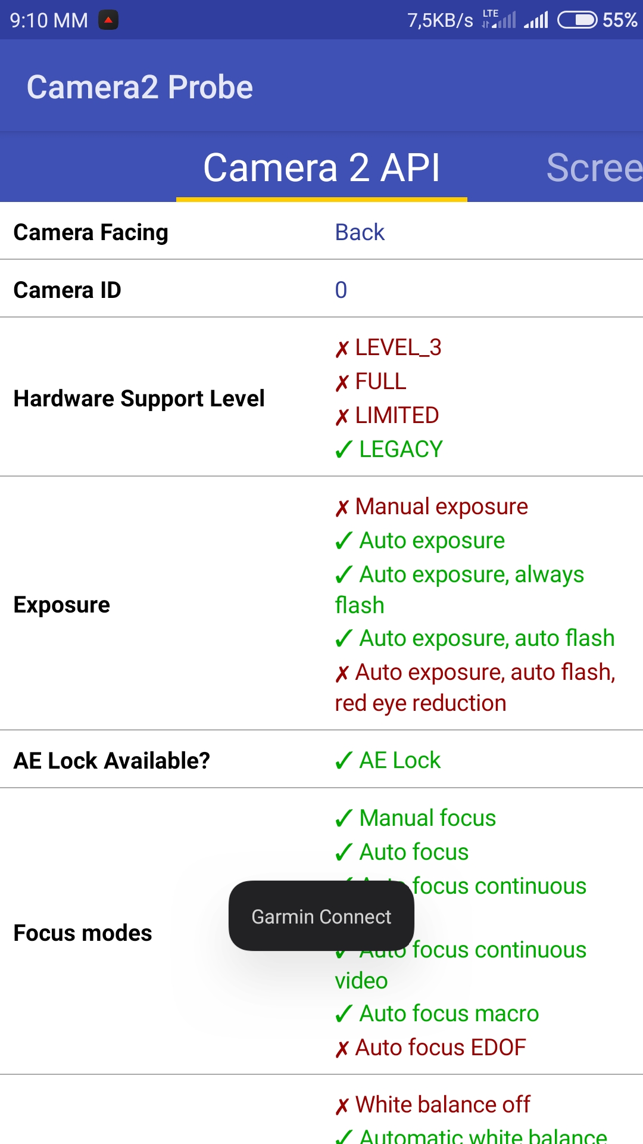Screen dimensions: 643x1144
Task: Tap the red notification icon in status bar
Action: pos(108,20)
